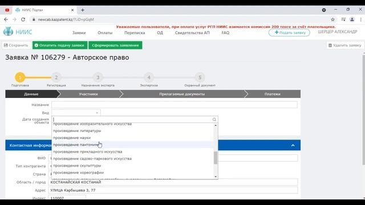Open the browser profile icon
The width and height of the screenshot is (365, 205).
pyautogui.click(x=352, y=19)
